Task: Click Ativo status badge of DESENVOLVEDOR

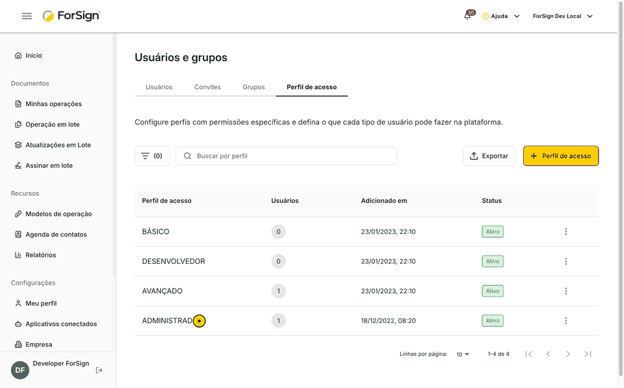Action: (493, 261)
